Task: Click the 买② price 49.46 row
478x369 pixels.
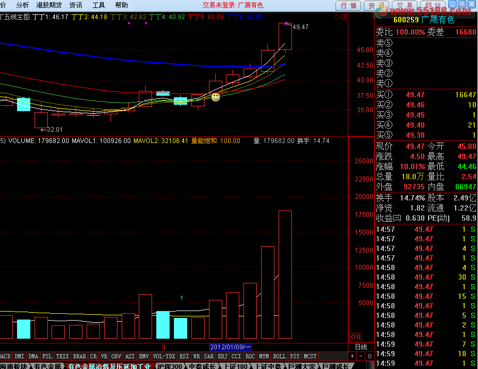Action: click(426, 105)
